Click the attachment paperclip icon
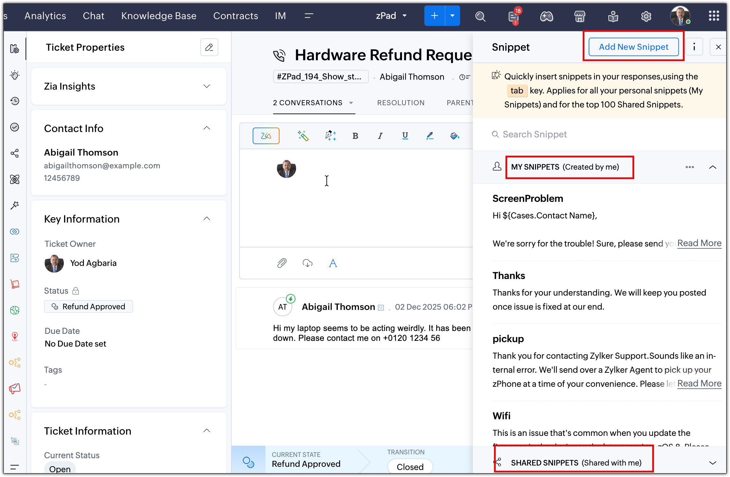This screenshot has width=730, height=477. (x=282, y=263)
